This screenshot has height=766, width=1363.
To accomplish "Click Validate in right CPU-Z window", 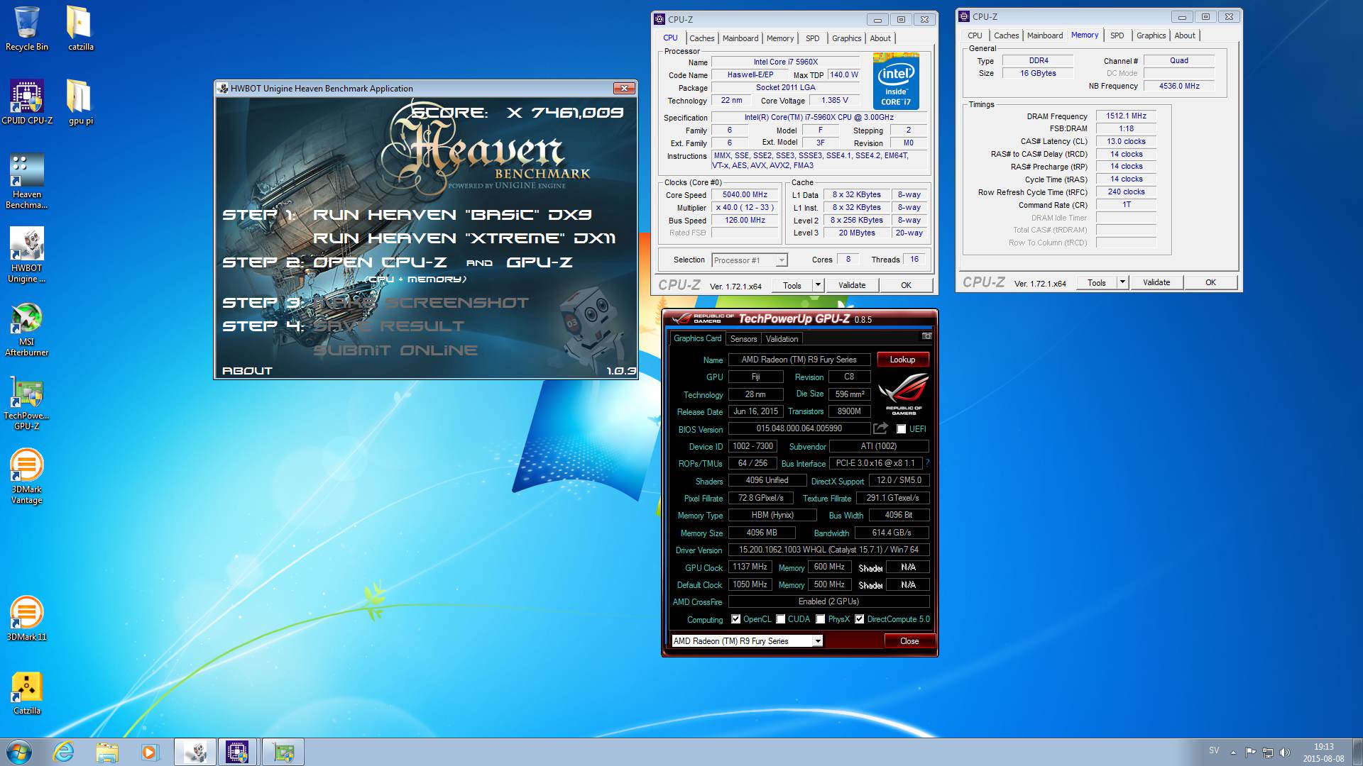I will click(x=1156, y=282).
